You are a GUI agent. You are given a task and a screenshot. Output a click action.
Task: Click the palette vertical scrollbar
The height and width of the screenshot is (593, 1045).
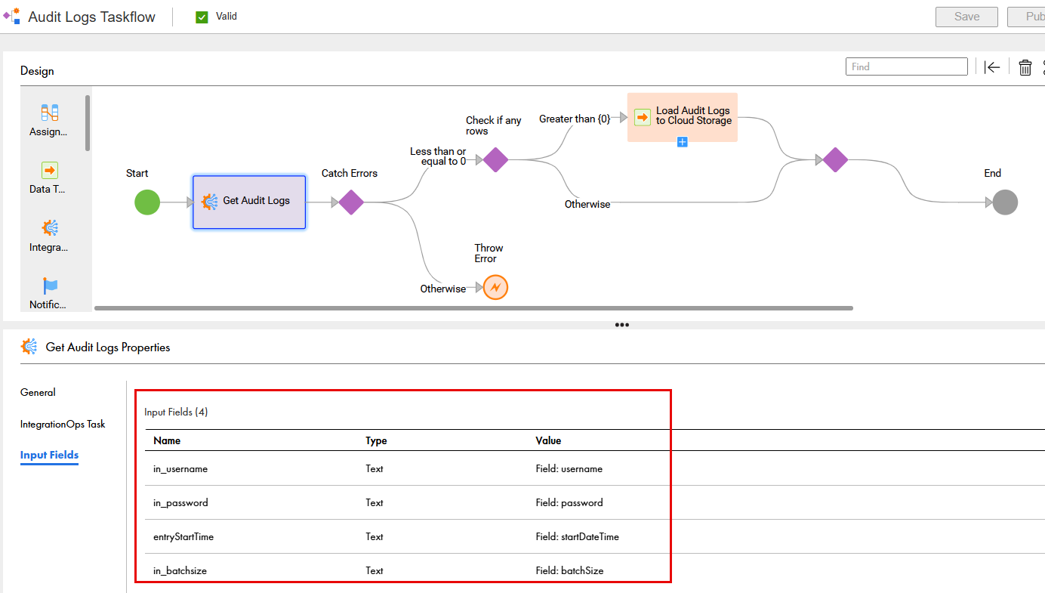coord(88,122)
